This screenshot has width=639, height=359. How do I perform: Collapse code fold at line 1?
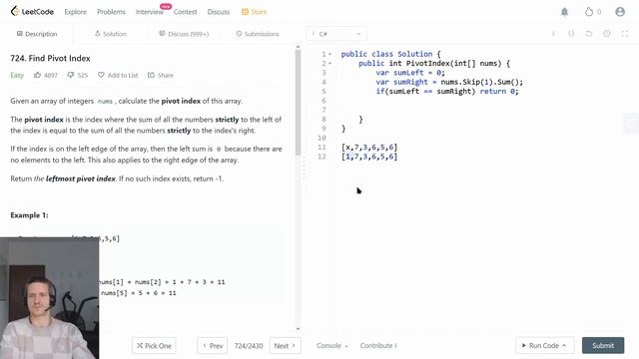[330, 54]
